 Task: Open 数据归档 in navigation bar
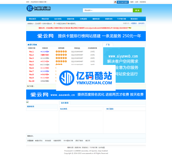coord(109,19)
